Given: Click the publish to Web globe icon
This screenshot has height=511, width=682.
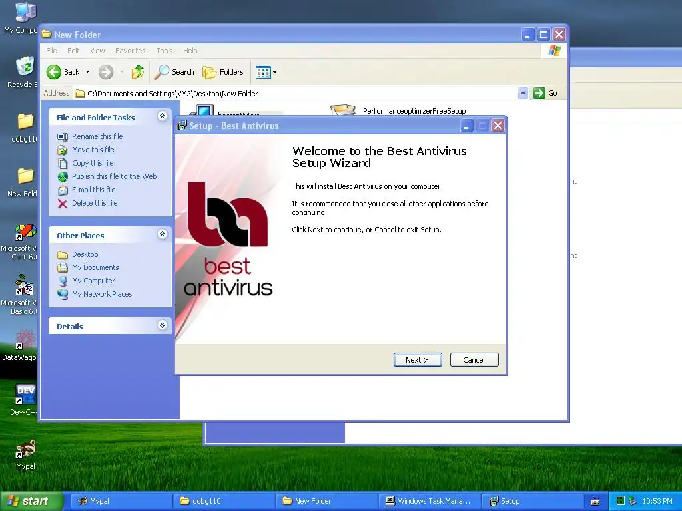Looking at the screenshot, I should coord(63,176).
